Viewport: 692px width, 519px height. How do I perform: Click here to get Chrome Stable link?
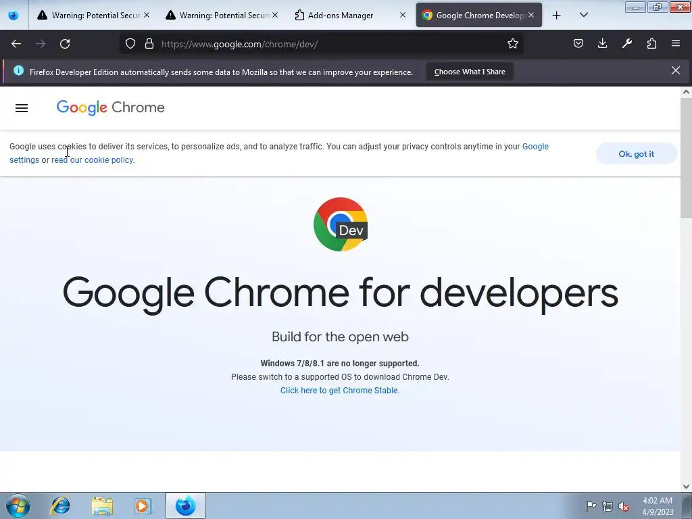(x=340, y=390)
